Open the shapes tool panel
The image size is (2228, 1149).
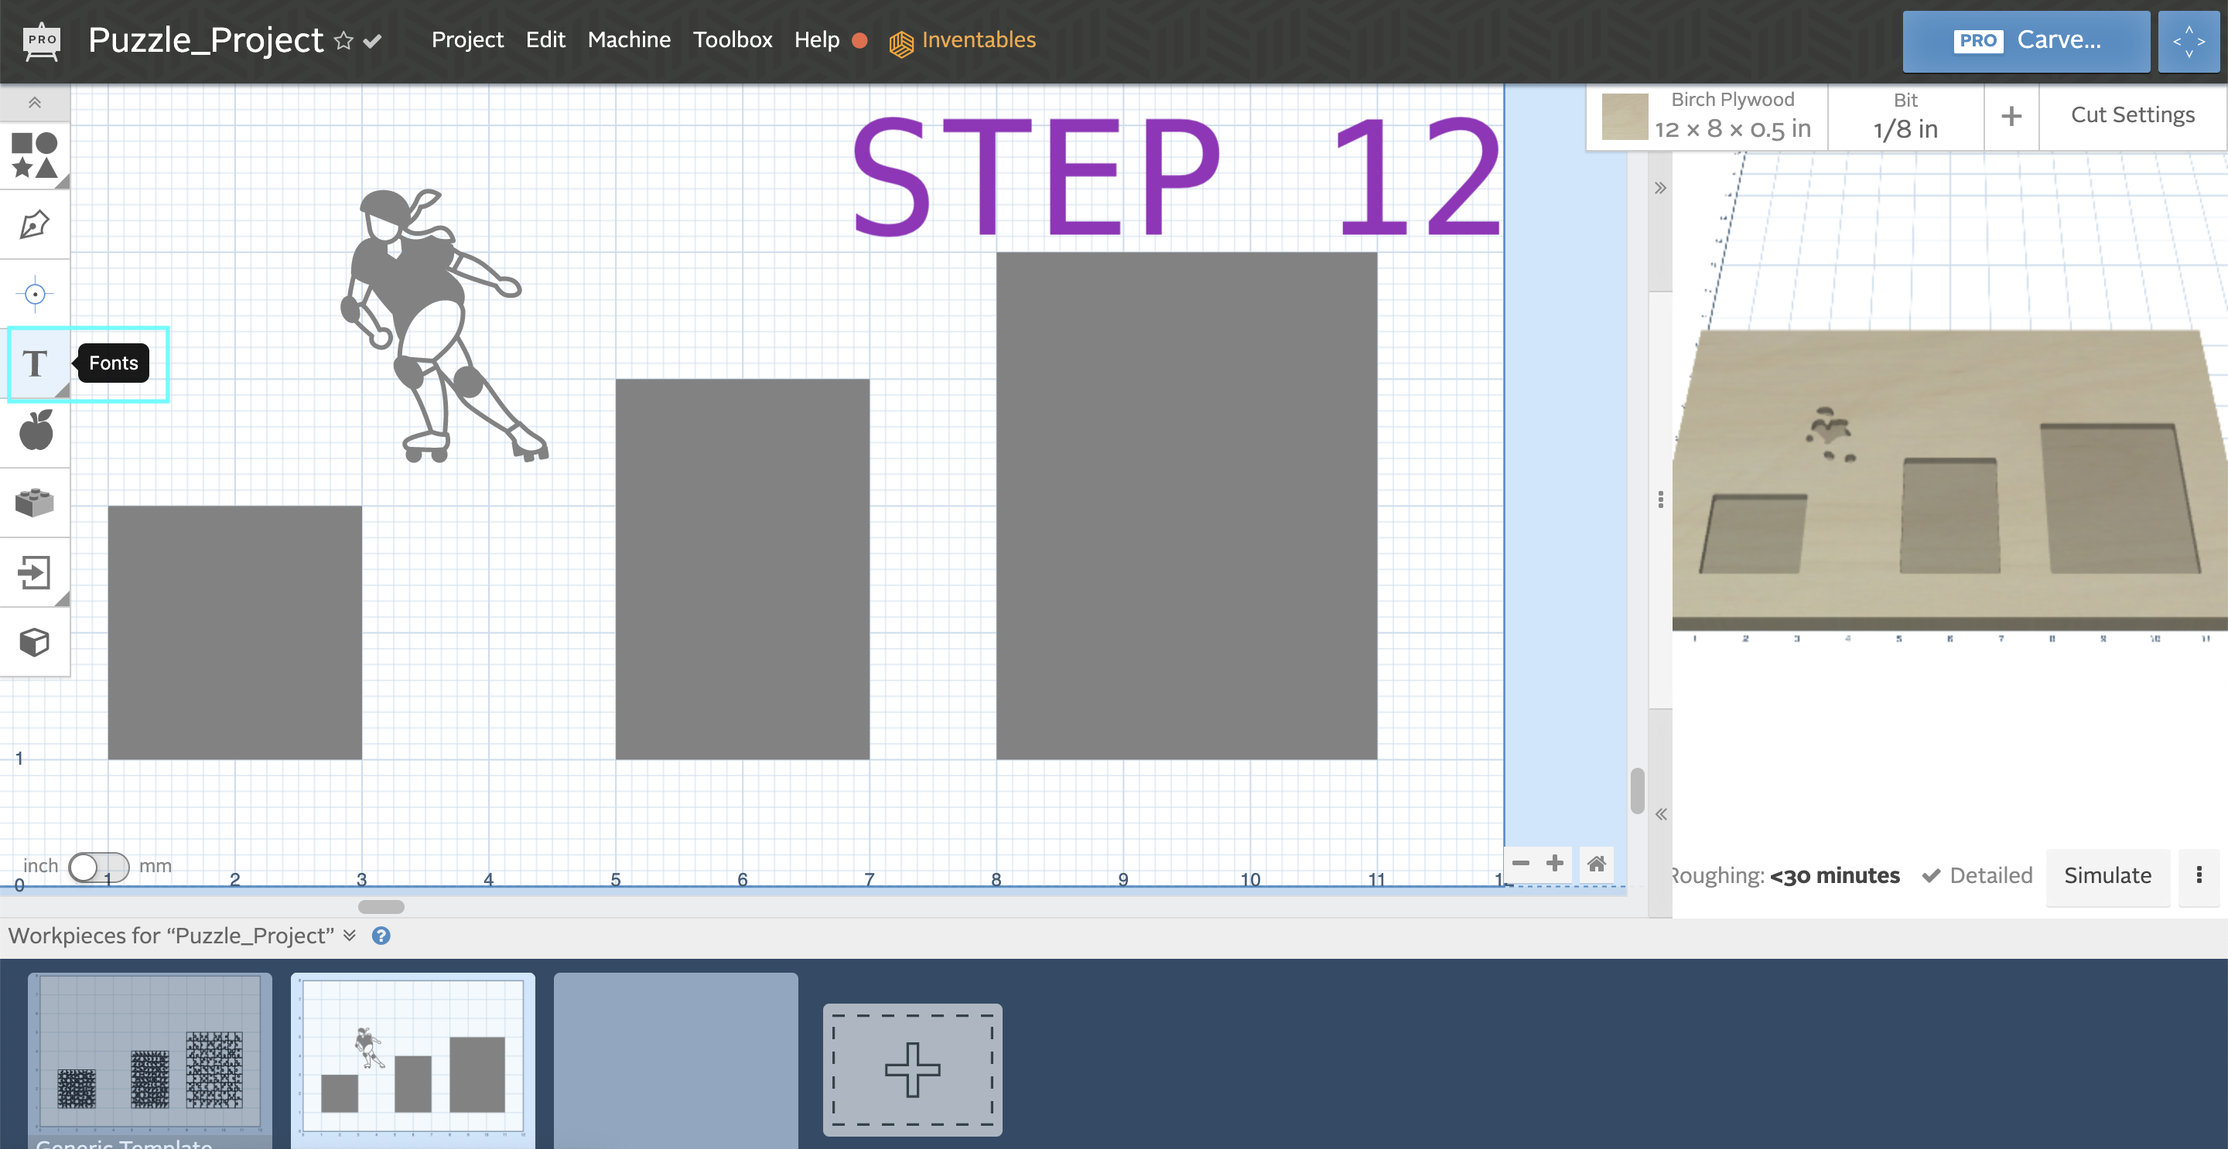point(35,155)
